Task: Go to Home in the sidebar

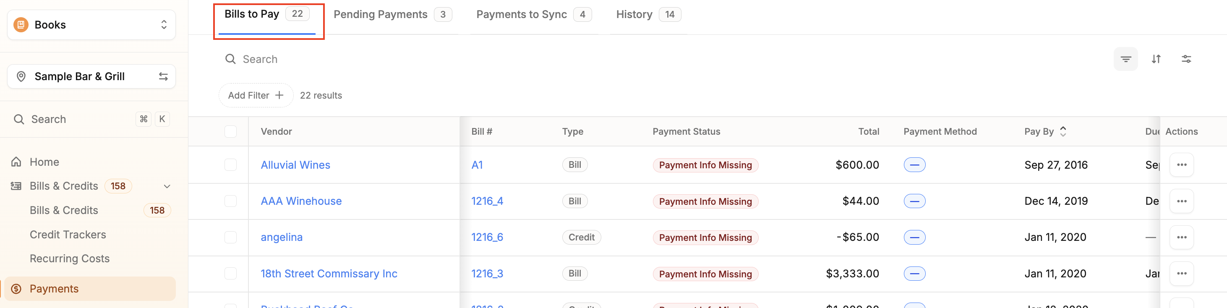Action: click(44, 162)
